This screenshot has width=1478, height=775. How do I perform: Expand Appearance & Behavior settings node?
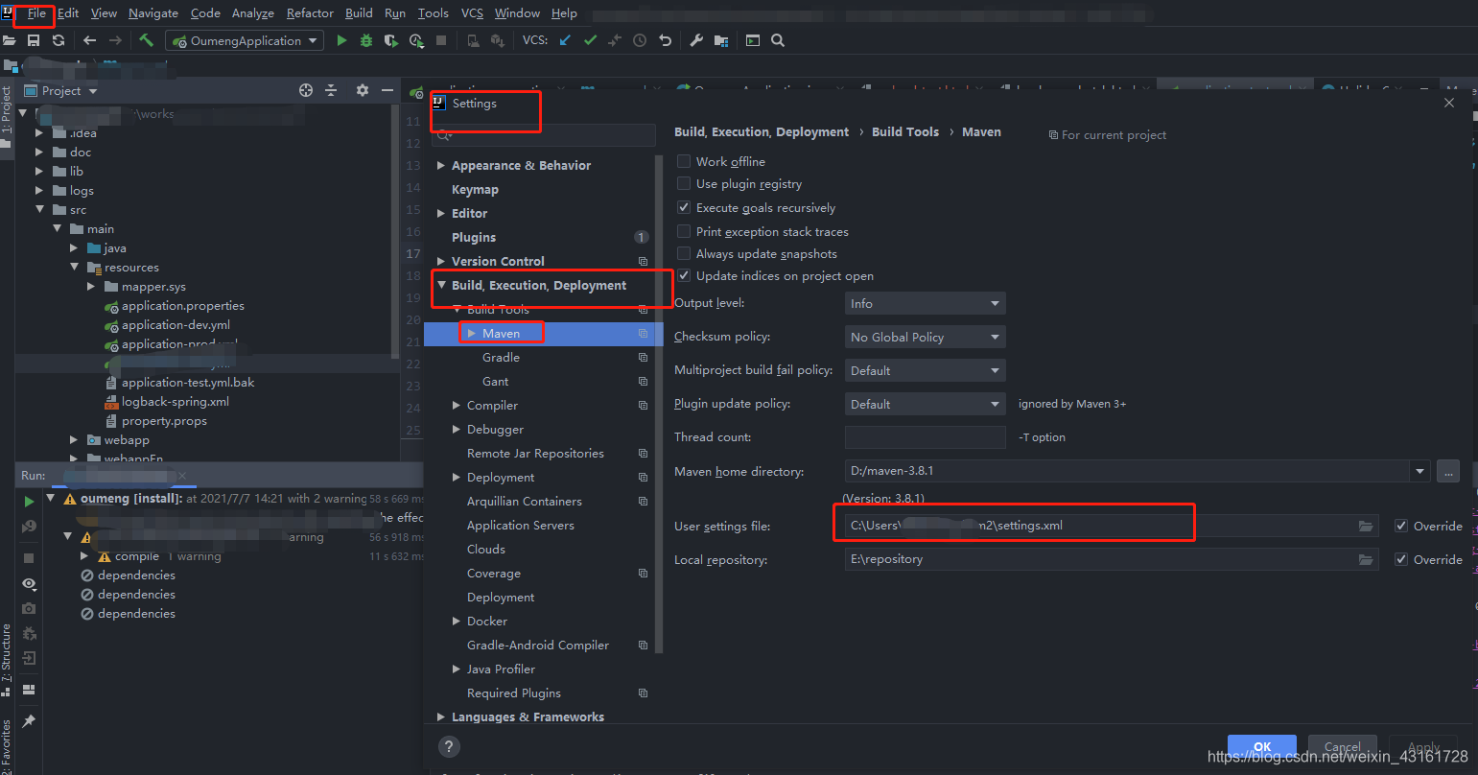tap(441, 165)
